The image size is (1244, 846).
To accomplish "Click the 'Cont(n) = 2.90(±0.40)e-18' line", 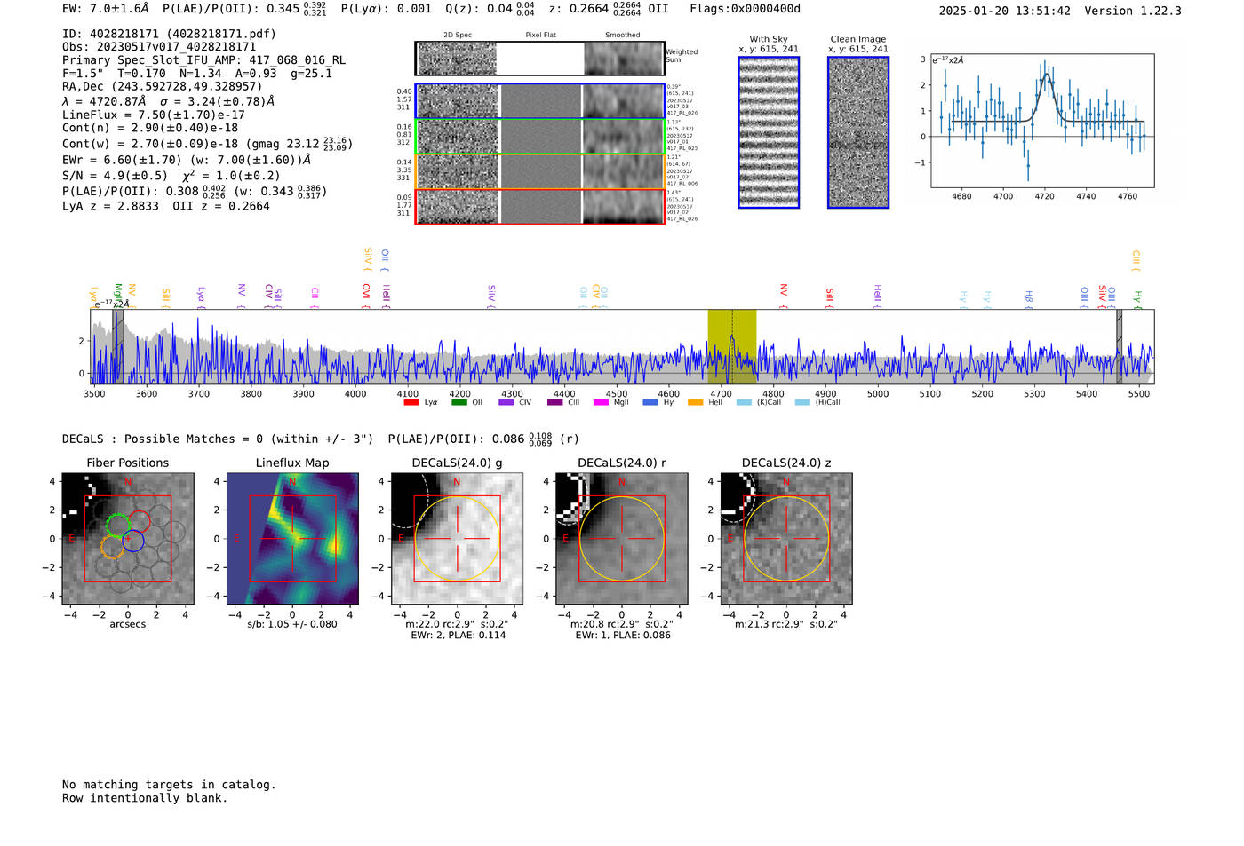I will point(150,128).
